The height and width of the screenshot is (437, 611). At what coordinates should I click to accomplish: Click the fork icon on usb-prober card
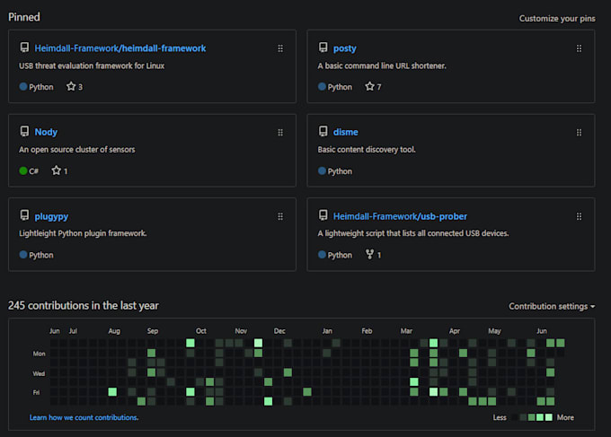[x=369, y=255]
